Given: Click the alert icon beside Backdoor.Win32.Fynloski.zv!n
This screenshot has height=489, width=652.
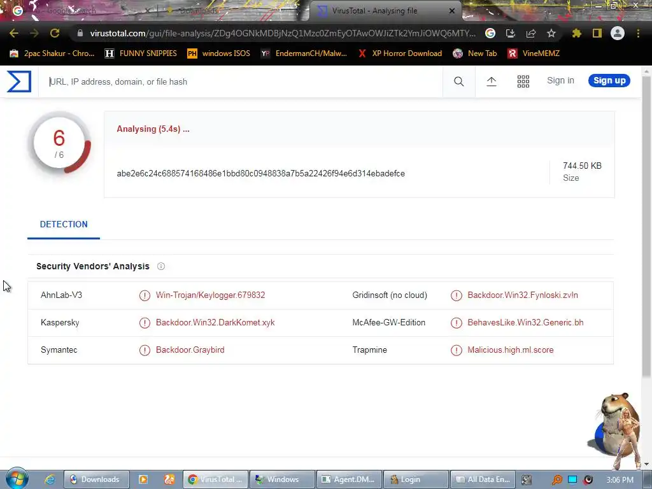Looking at the screenshot, I should pyautogui.click(x=456, y=295).
